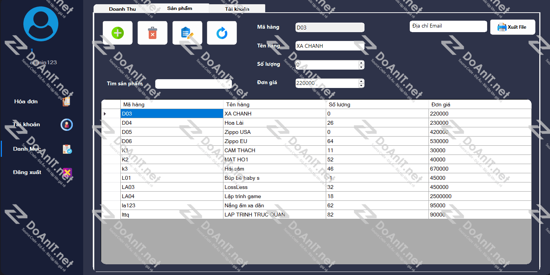
Task: Click the green plus add product icon
Action: (118, 33)
